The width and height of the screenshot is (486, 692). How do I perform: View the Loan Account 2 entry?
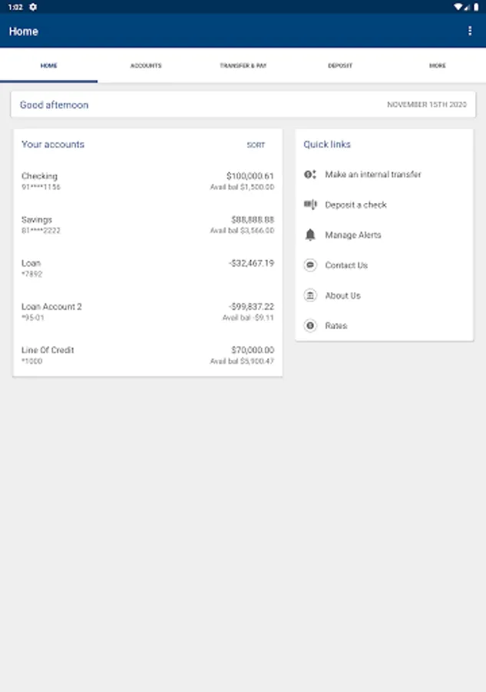(147, 311)
